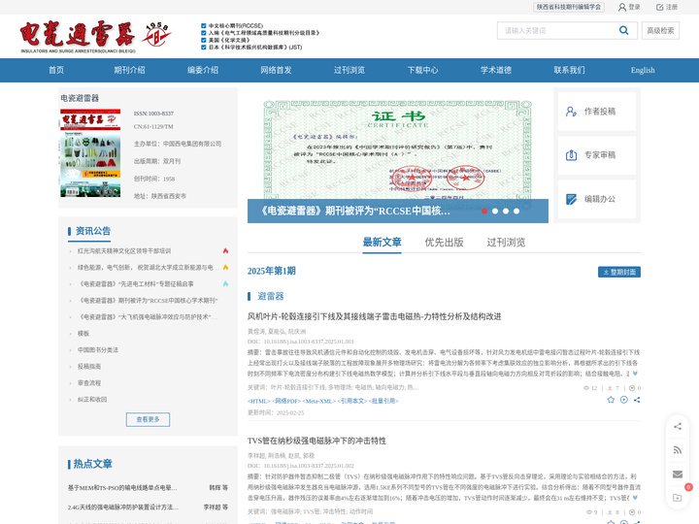Click <引用本文> under 风机叶片 article
Viewport: 699px width, 524px height.
click(x=352, y=401)
